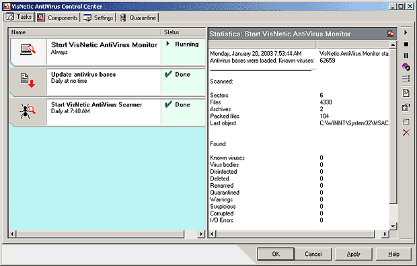
Task: Click statistics vertical scrollbar thumb
Action: click(x=393, y=126)
